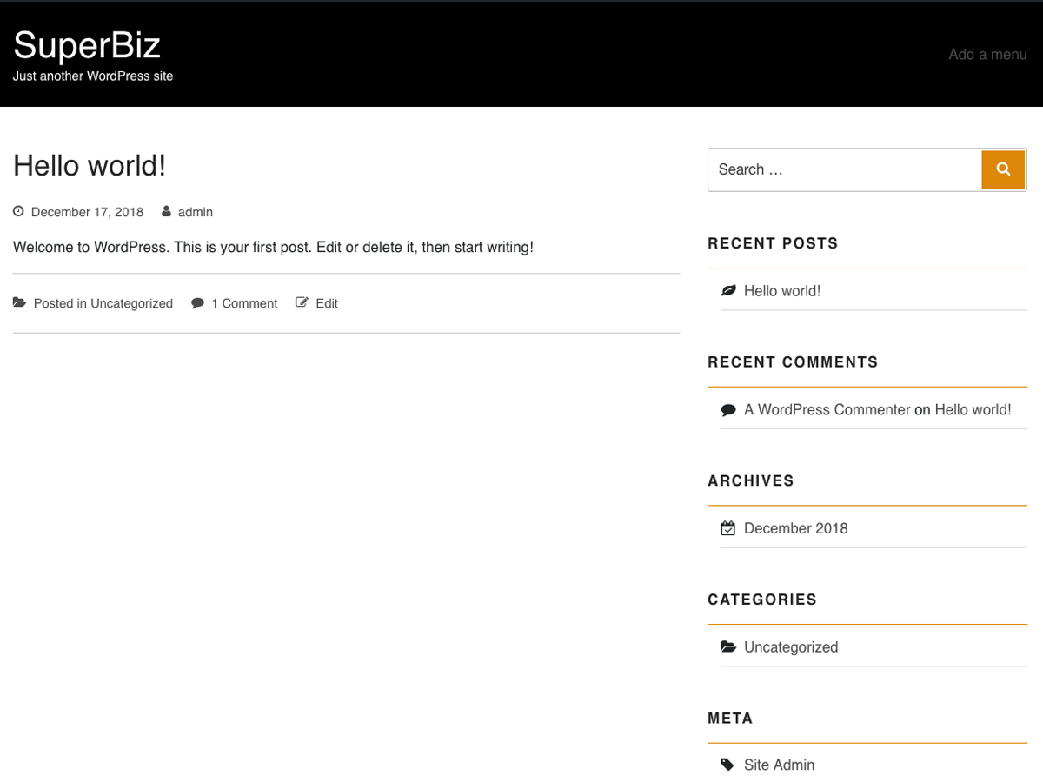Click the pencil icon next to Edit
The height and width of the screenshot is (782, 1043).
pyautogui.click(x=302, y=302)
